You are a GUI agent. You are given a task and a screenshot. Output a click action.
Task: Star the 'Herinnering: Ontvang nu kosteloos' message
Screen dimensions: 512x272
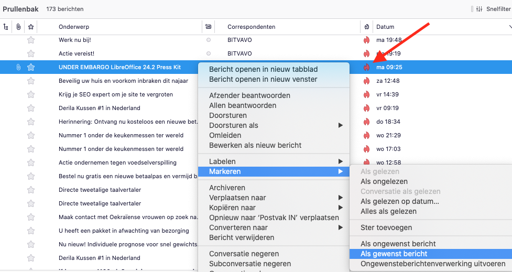pos(31,122)
